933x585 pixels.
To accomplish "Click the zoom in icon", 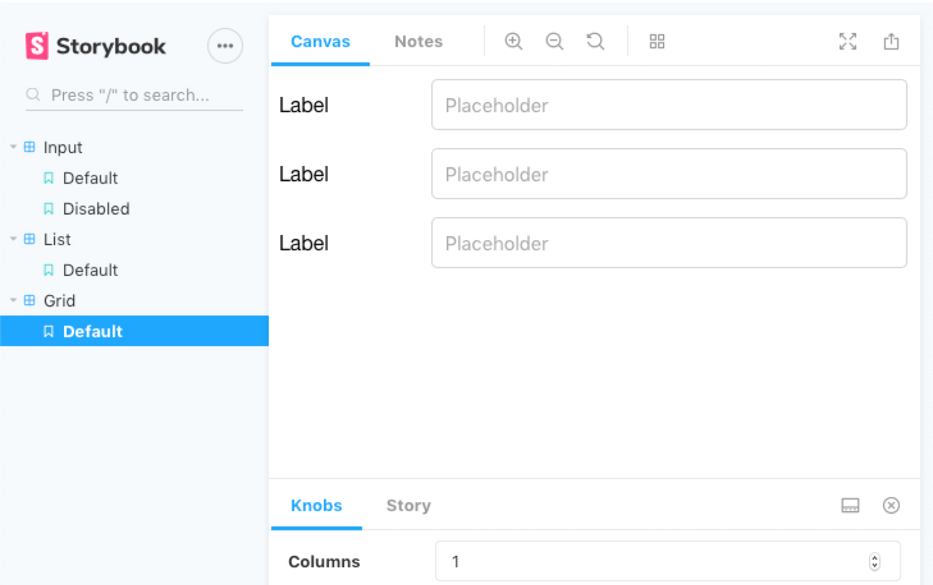I will [513, 42].
